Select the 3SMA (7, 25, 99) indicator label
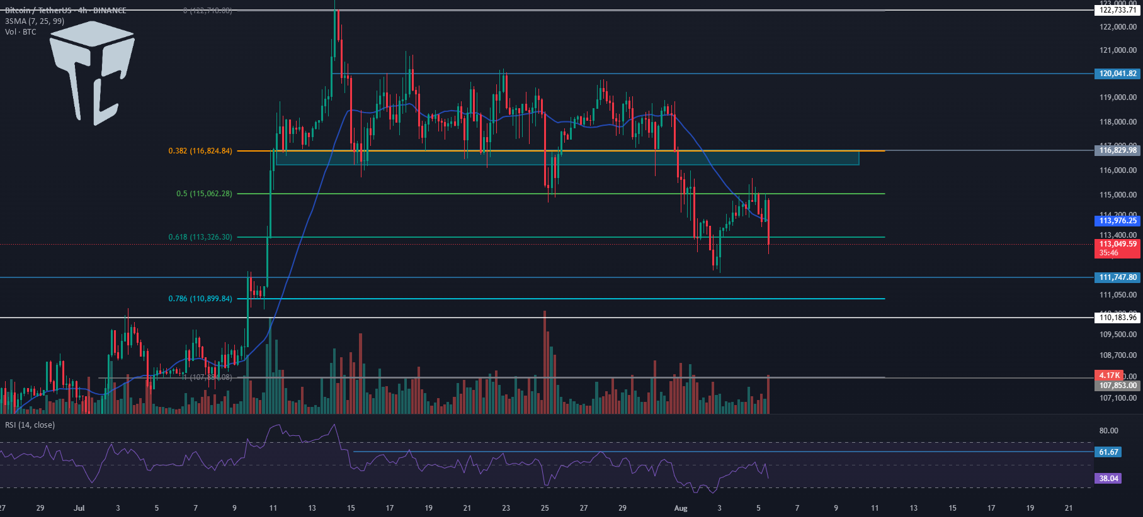 [35, 21]
